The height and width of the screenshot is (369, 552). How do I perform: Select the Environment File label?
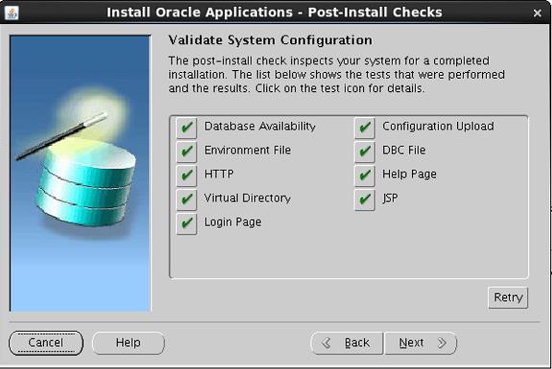coord(248,150)
